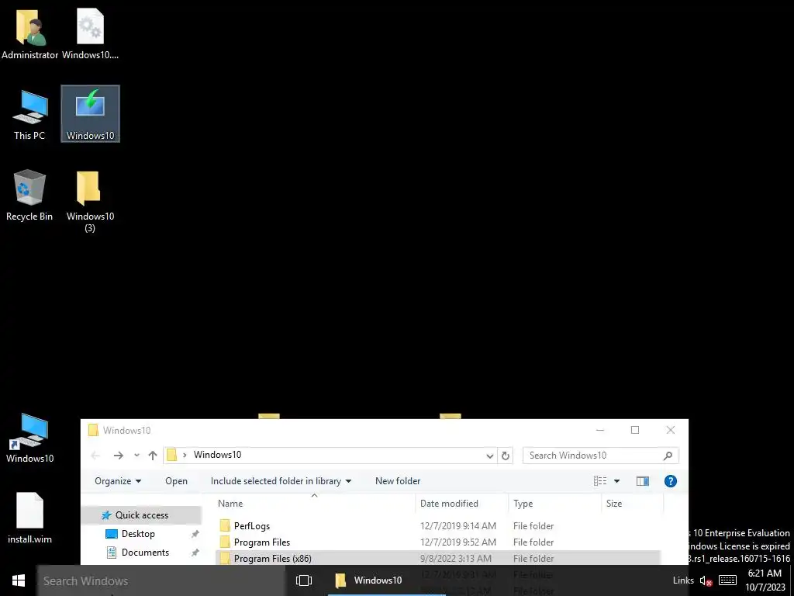Image resolution: width=794 pixels, height=596 pixels.
Task: Open the view options dropdown arrow
Action: tap(616, 481)
